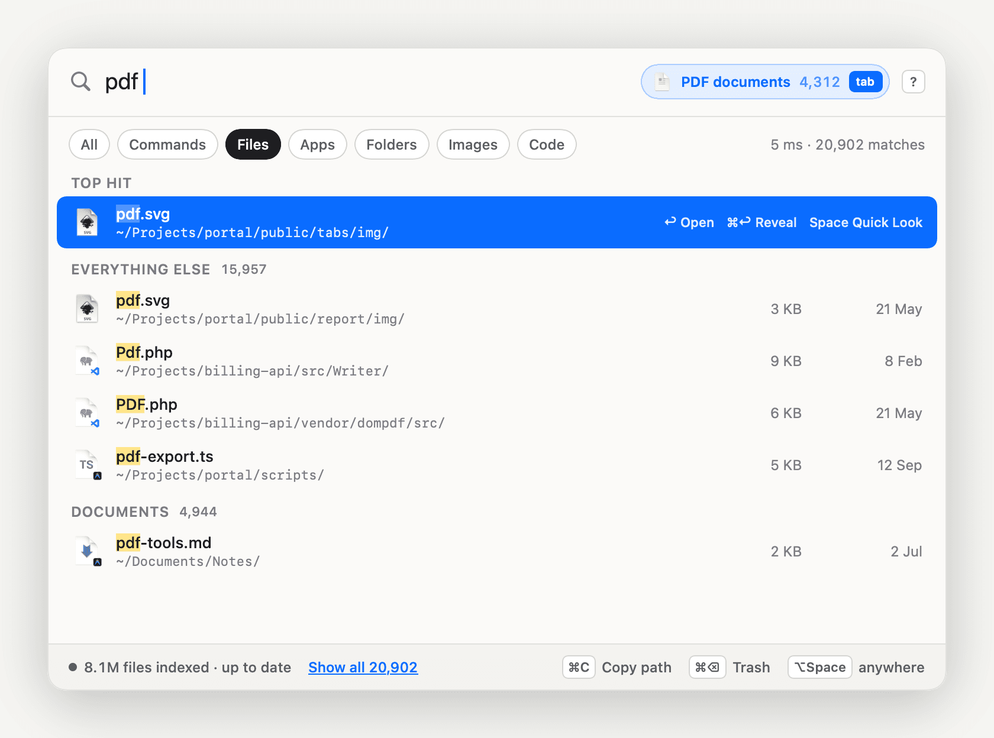Viewport: 994px width, 738px height.
Task: Switch to the Apps filter
Action: coord(318,144)
